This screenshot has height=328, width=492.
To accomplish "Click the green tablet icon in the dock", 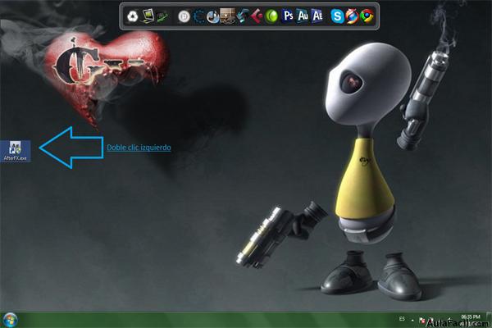I will pyautogui.click(x=162, y=16).
